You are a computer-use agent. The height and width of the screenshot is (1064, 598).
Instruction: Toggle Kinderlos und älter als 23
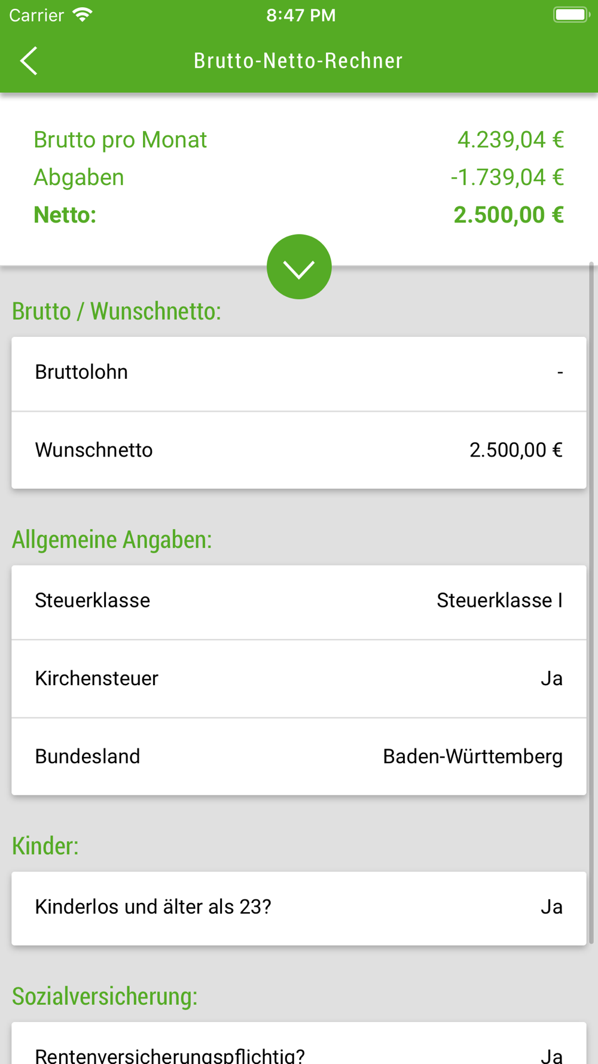299,908
